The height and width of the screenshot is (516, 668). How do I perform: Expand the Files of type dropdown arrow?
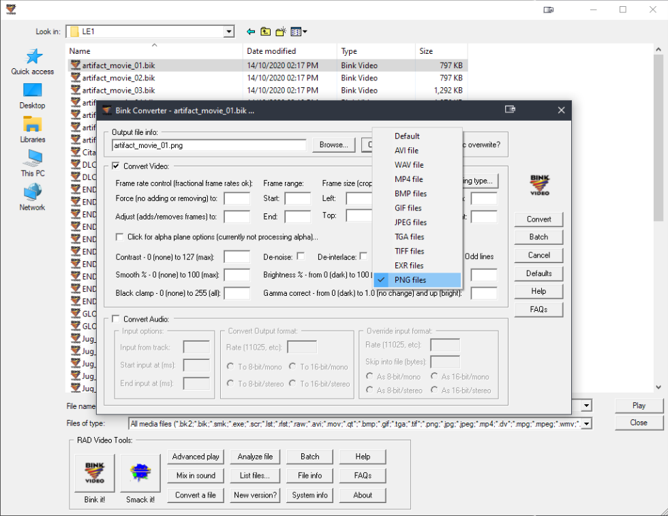pos(587,423)
